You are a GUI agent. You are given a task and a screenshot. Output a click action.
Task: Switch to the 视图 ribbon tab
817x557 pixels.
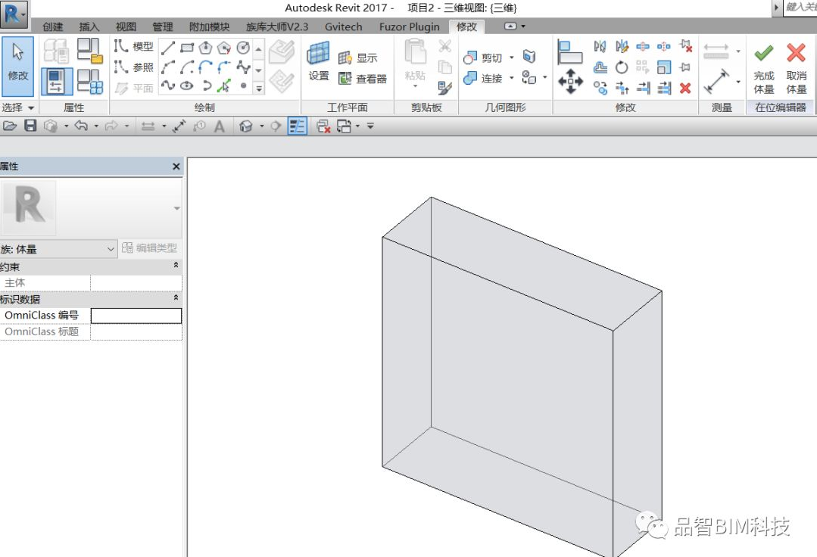pyautogui.click(x=126, y=26)
